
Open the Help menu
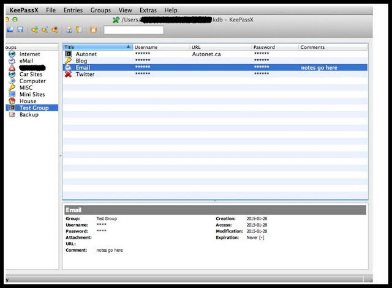click(171, 10)
